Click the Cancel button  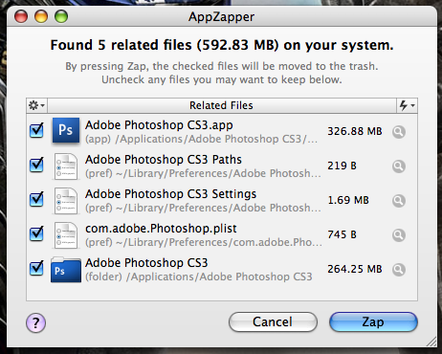click(273, 321)
